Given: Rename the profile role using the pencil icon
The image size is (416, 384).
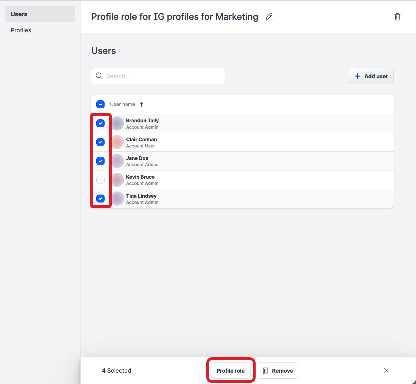Looking at the screenshot, I should coord(269,17).
